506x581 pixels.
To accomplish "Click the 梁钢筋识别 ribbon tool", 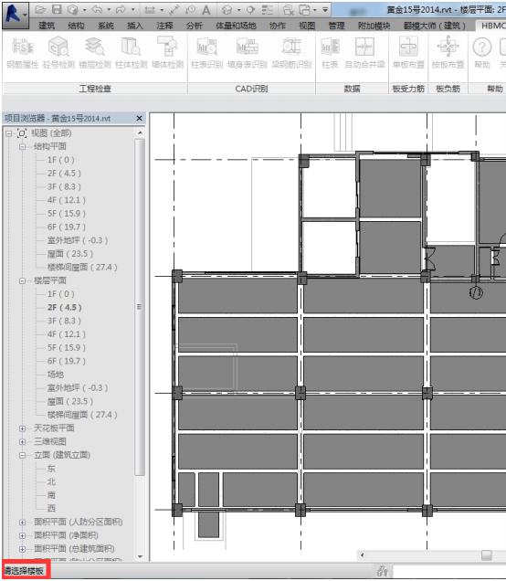I will (291, 53).
